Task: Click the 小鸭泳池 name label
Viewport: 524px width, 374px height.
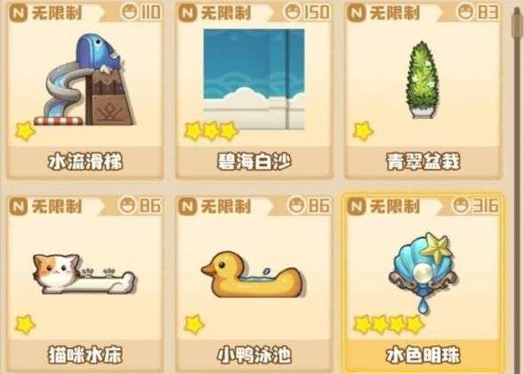Action: [254, 355]
